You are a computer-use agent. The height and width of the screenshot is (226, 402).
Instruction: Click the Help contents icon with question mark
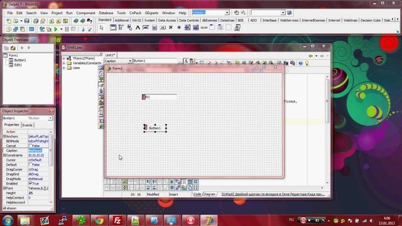point(89,21)
